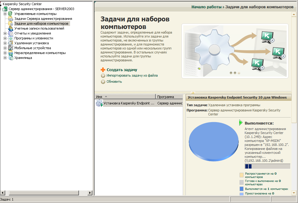298x203 pixels.
Task: Click the Тип задачи label
Action: pyautogui.click(x=197, y=105)
